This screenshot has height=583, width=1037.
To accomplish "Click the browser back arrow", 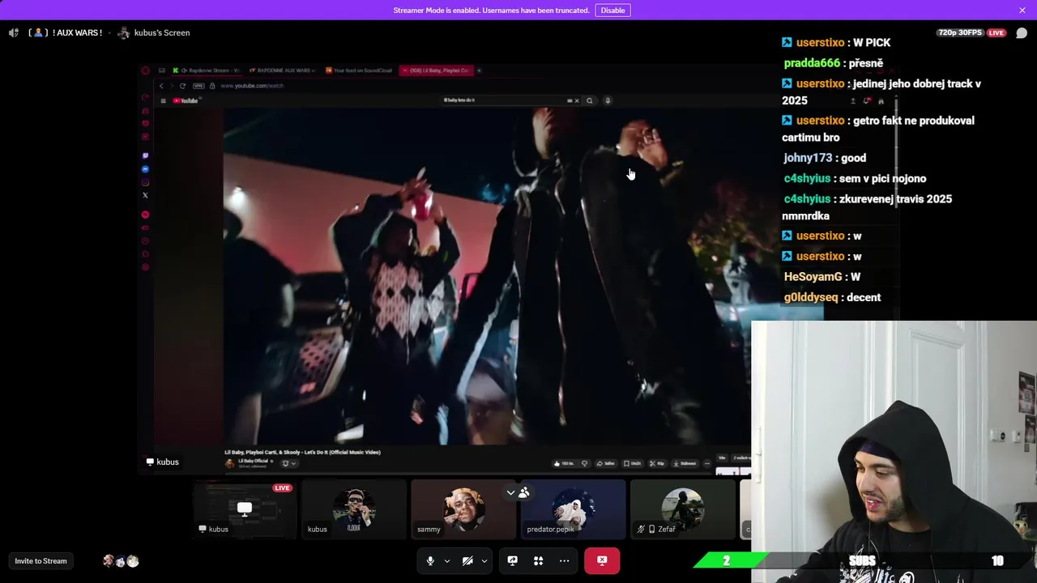I will click(161, 86).
